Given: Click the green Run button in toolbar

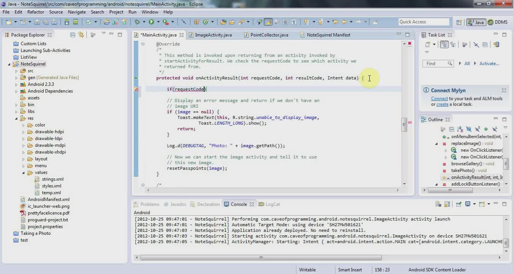Looking at the screenshot, I should pyautogui.click(x=152, y=22).
